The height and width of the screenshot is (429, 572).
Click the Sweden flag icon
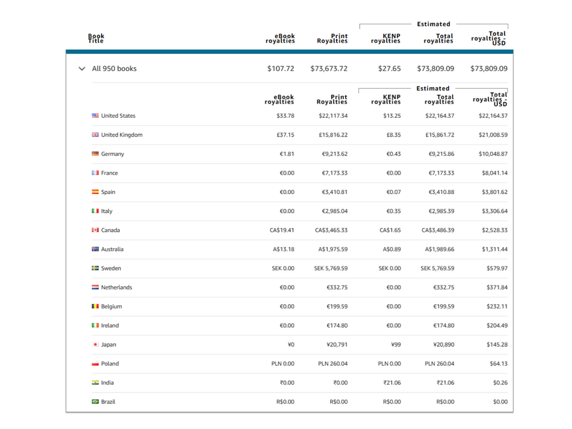(95, 268)
